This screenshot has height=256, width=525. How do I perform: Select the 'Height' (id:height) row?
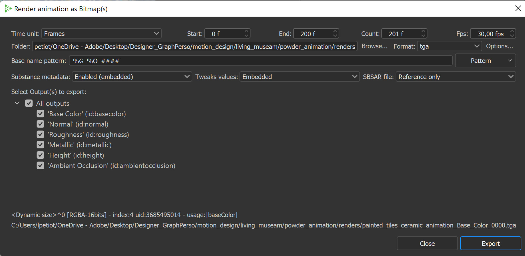tap(76, 155)
